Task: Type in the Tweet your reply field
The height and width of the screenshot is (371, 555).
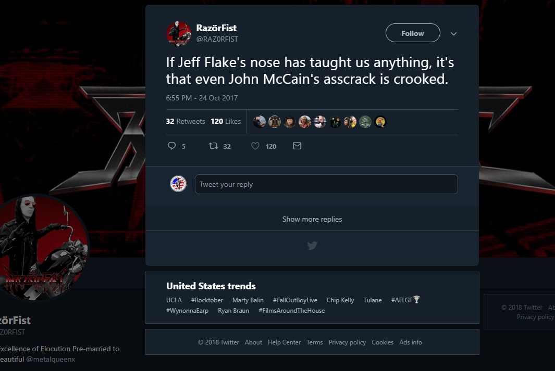Action: [326, 184]
